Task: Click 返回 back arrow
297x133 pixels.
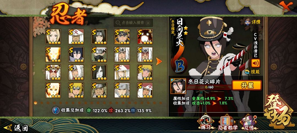Action: pos(16,128)
